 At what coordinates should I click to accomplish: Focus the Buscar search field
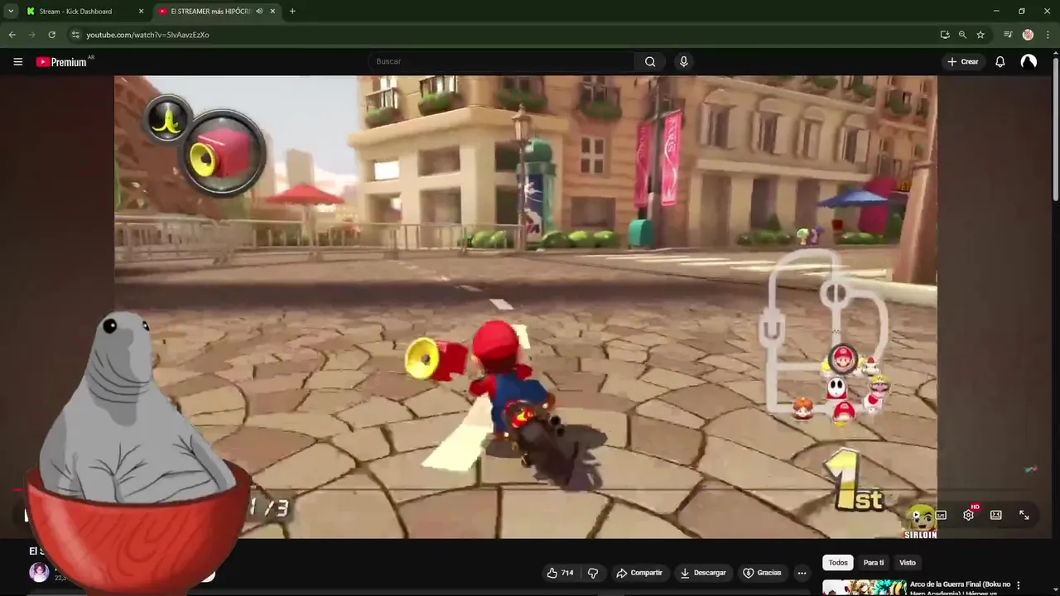click(x=501, y=61)
